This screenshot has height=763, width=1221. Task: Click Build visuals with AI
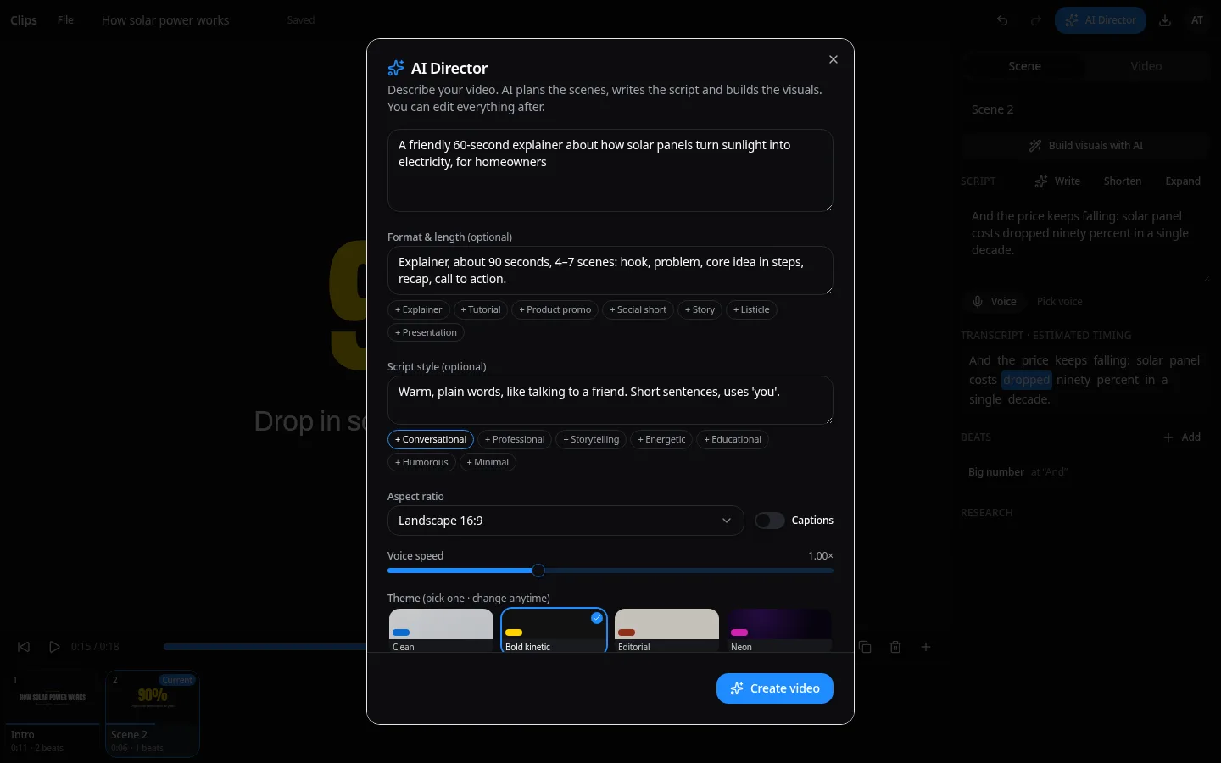coord(1085,146)
